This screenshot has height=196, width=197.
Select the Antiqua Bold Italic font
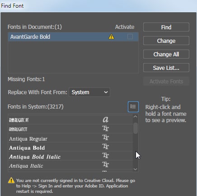click(x=70, y=156)
